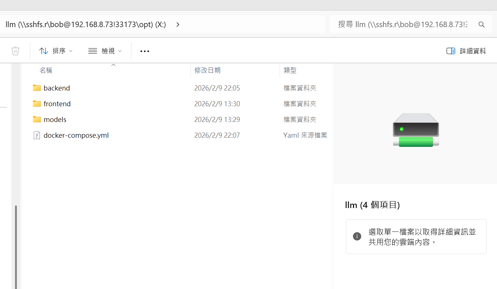The height and width of the screenshot is (289, 497).
Task: Open the three-dot more options menu
Action: click(x=145, y=51)
